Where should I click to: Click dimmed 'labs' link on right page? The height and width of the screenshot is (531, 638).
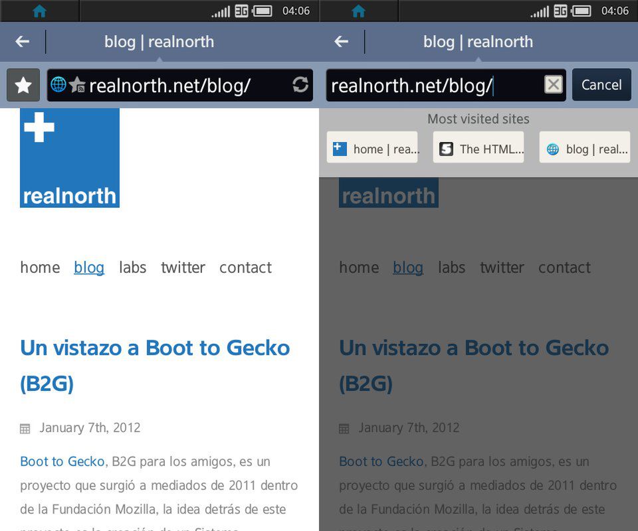tap(452, 267)
